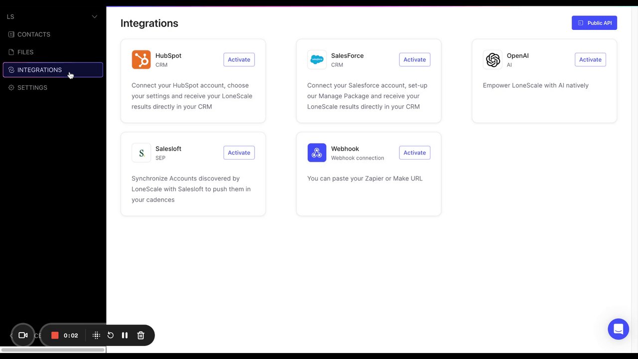Click the Settings gear icon
The width and height of the screenshot is (638, 359).
click(x=11, y=87)
